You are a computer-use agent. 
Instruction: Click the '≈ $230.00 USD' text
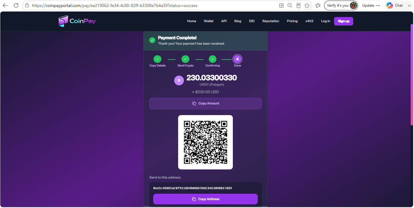[x=205, y=92]
